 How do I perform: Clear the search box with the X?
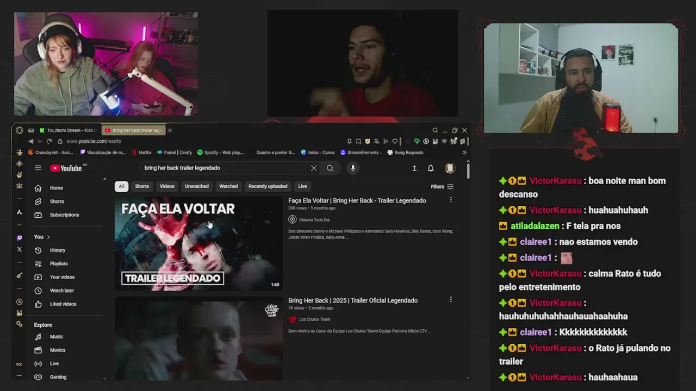coord(314,168)
